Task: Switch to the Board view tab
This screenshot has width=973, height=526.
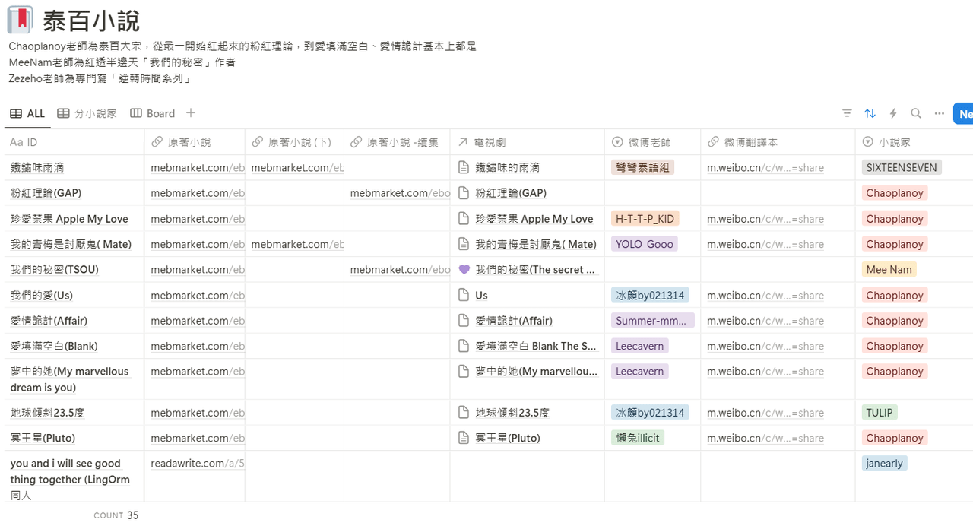Action: (153, 113)
